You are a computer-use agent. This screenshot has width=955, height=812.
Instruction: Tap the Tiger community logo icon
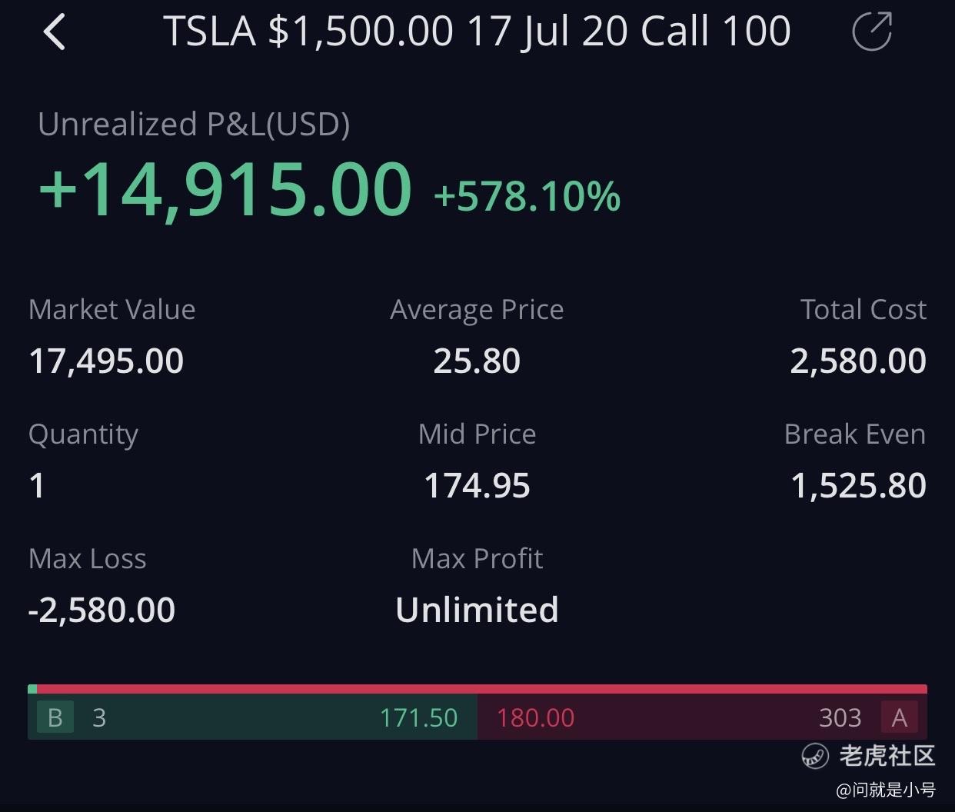click(814, 756)
